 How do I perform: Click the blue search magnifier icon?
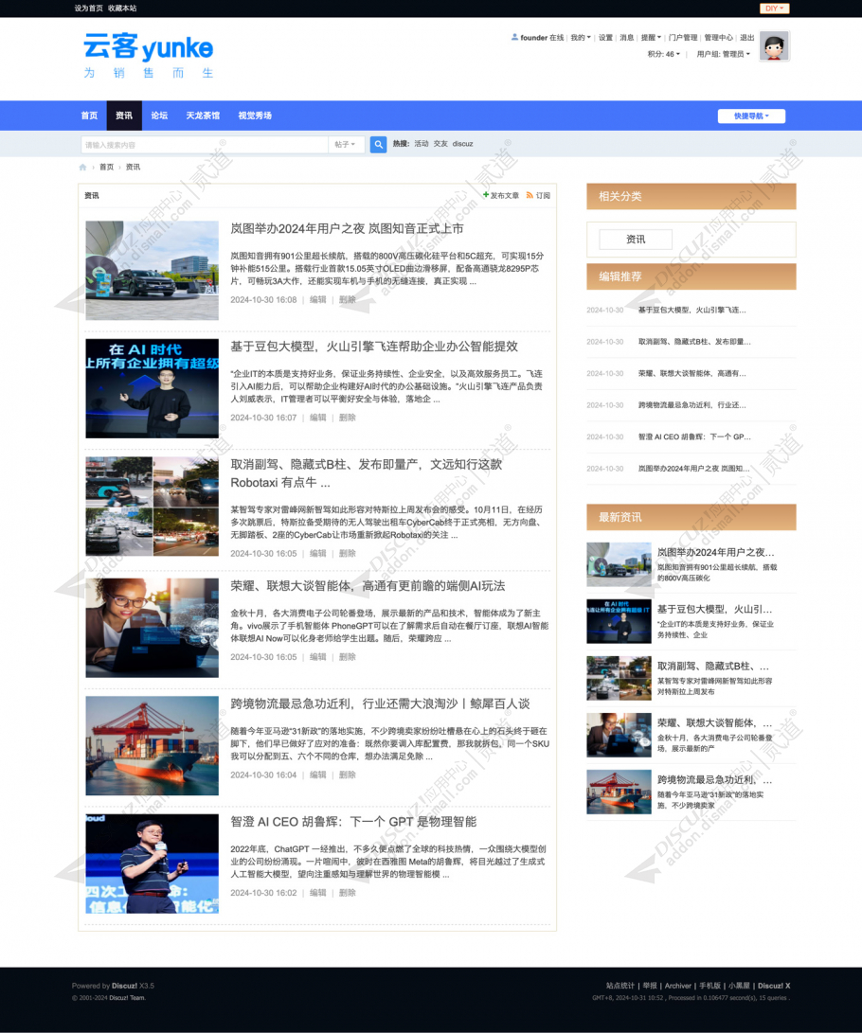(378, 144)
